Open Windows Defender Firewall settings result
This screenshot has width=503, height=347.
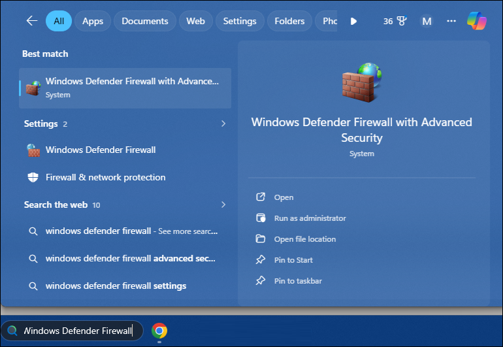coord(125,150)
